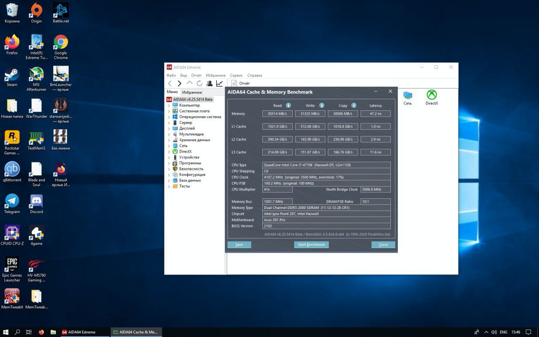539x337 pixels.
Task: Open the Избранное menu in the menu bar
Action: click(x=216, y=75)
